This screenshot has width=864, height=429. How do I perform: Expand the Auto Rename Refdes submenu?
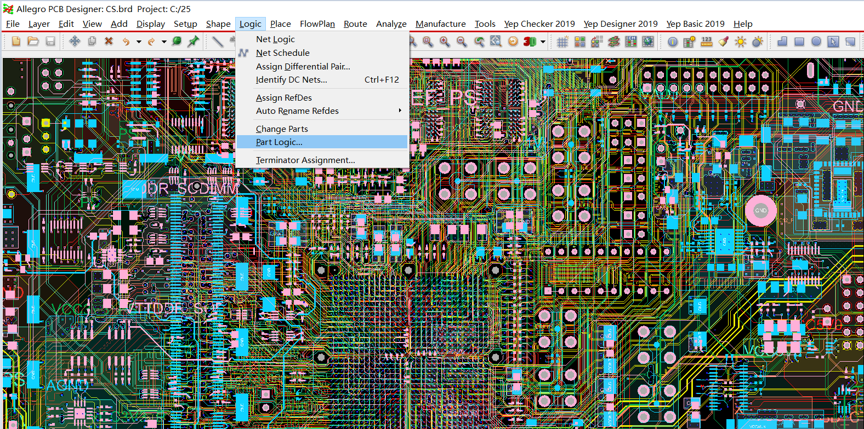point(400,111)
